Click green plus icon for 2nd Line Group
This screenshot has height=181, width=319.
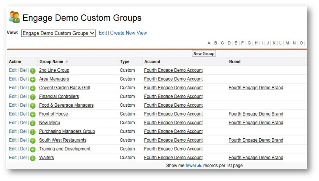33,71
